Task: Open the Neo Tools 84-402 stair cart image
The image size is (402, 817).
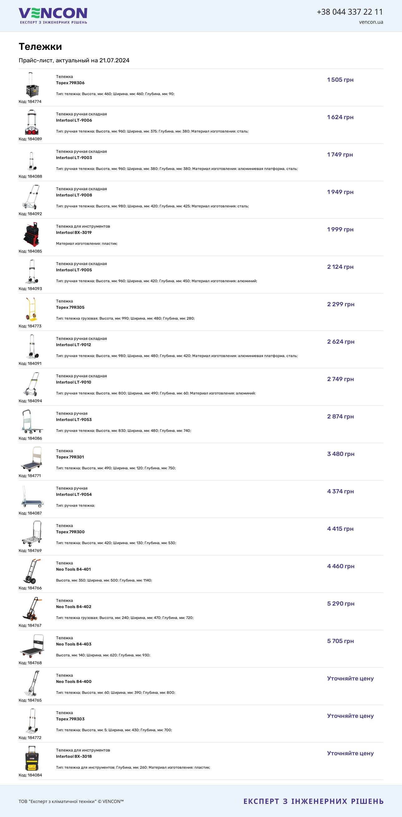Action: [x=32, y=609]
